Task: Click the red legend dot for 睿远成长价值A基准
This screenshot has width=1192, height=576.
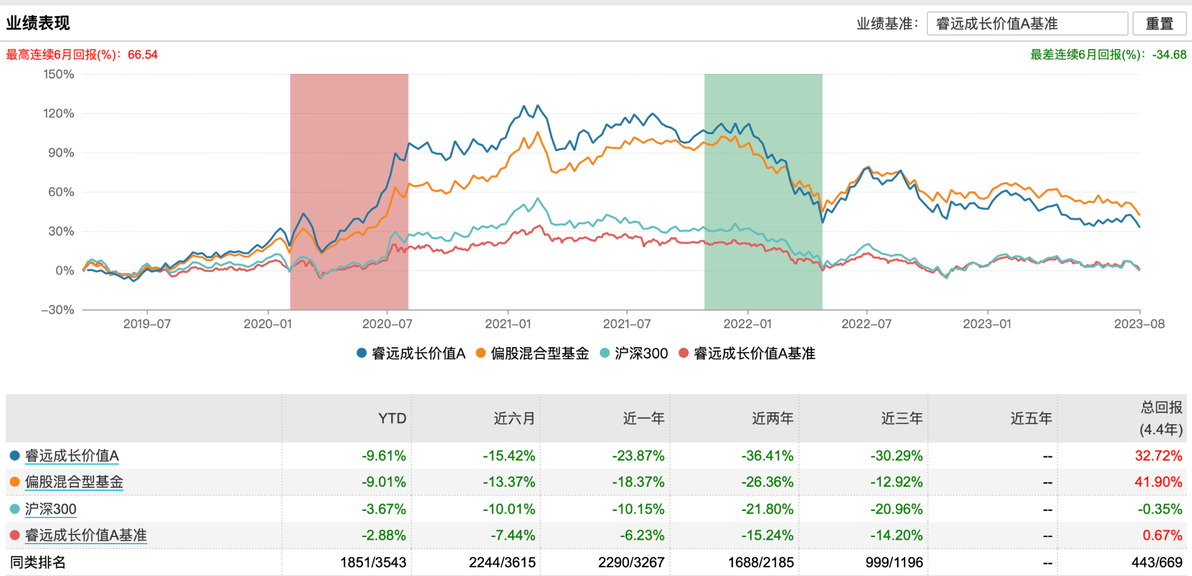Action: click(x=684, y=353)
